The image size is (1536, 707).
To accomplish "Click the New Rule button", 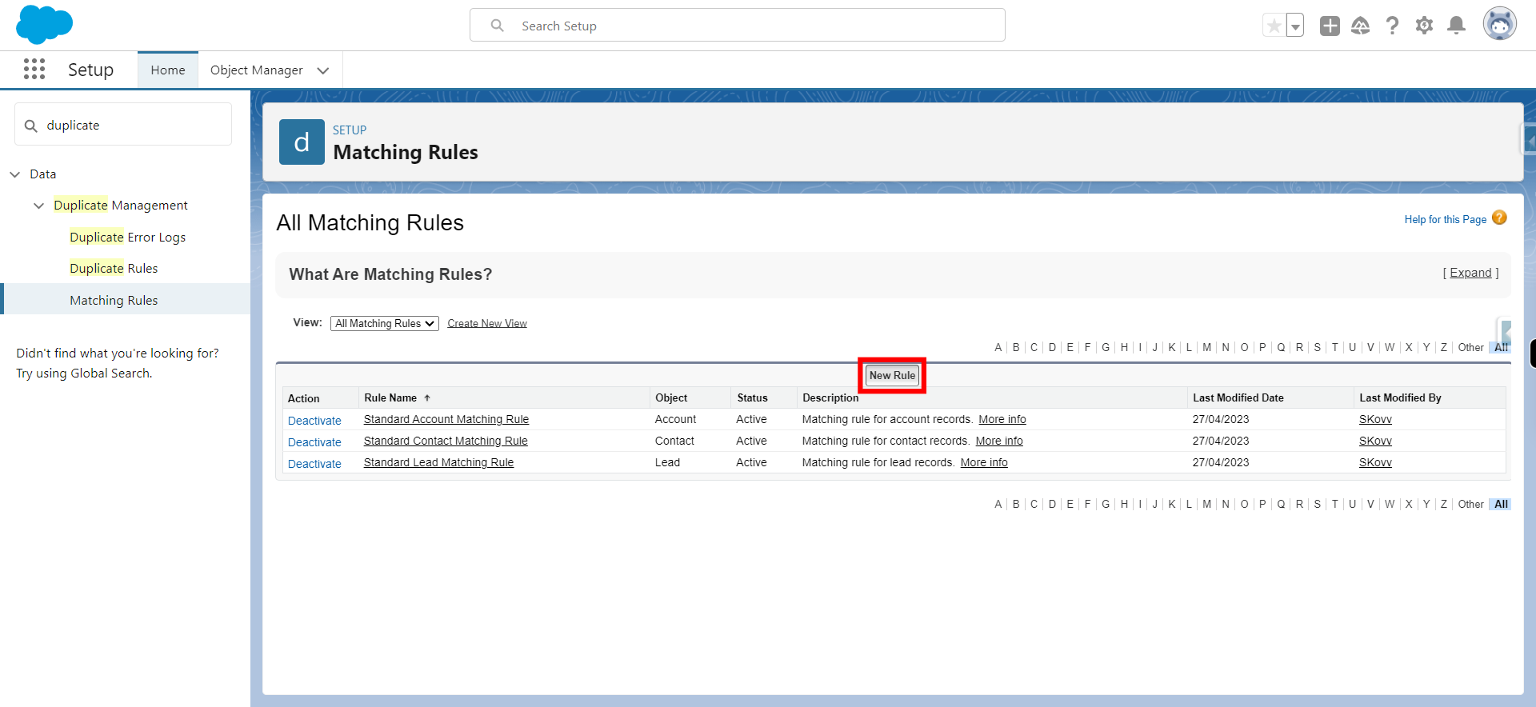I will (x=892, y=375).
